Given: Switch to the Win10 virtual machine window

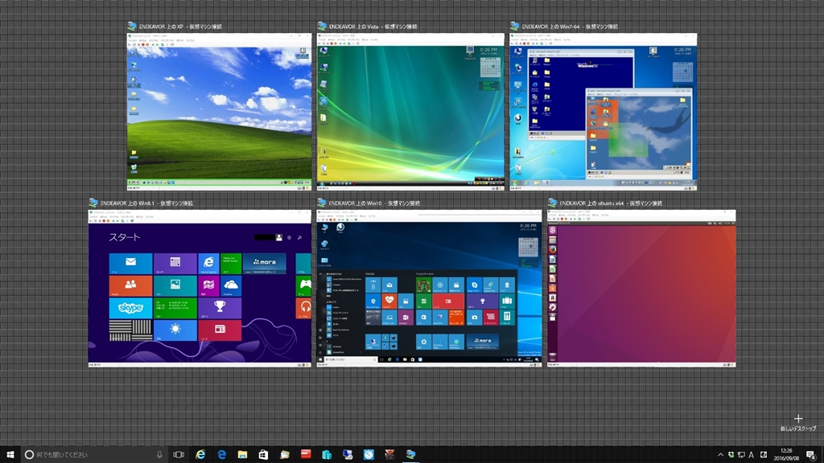Looking at the screenshot, I should [428, 289].
